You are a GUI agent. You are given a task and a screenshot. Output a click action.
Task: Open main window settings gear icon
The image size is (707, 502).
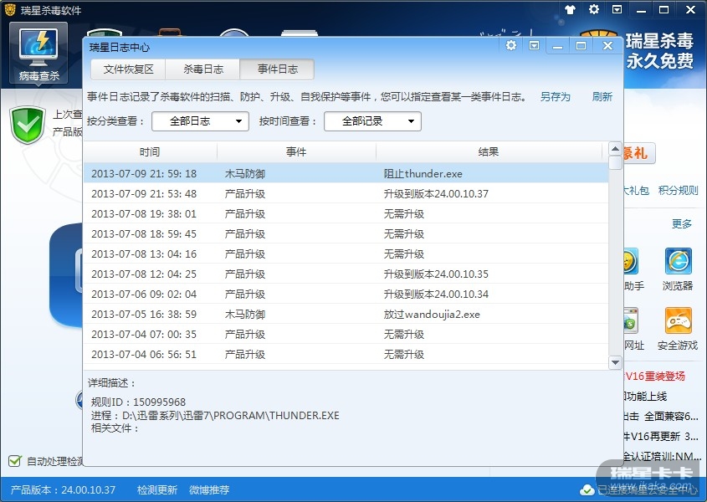(x=594, y=9)
